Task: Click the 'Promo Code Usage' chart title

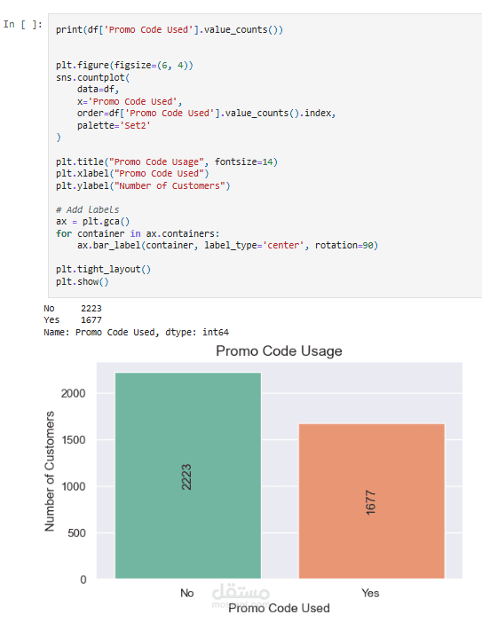Action: 279,351
